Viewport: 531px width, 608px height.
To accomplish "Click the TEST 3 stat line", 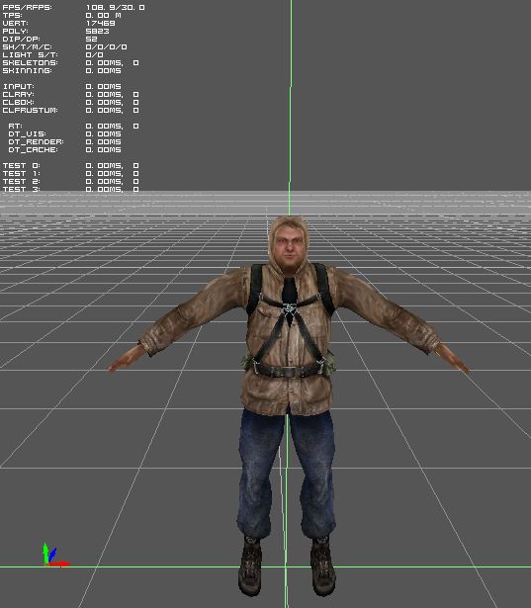I will 70,189.
